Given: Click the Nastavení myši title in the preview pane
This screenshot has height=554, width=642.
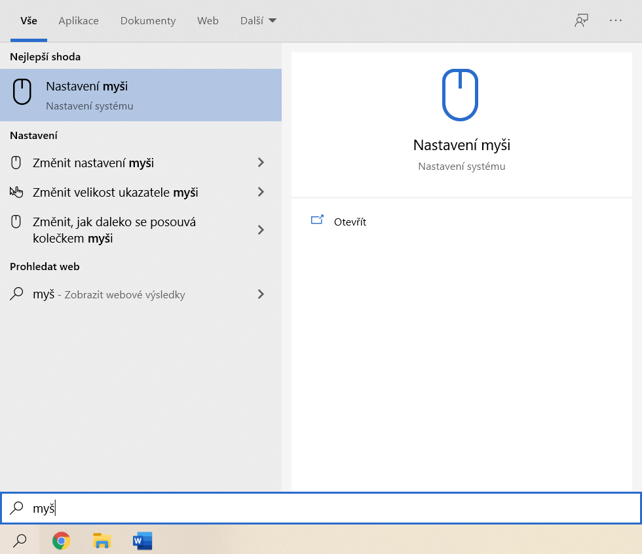Looking at the screenshot, I should click(x=461, y=145).
